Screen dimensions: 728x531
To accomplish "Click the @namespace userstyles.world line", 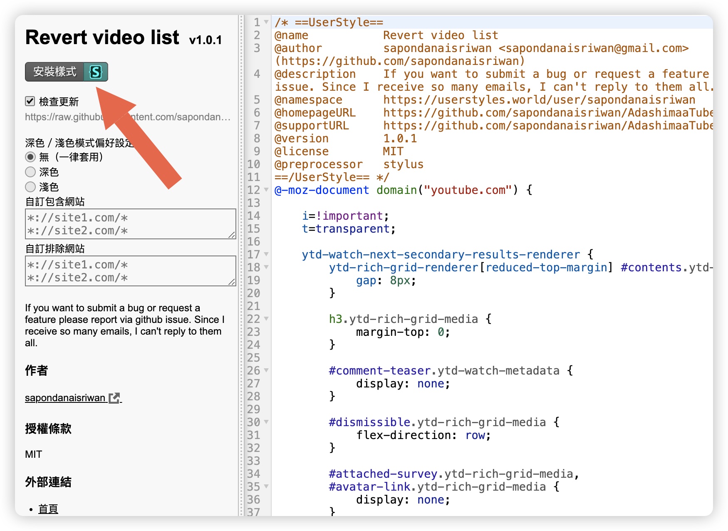I will [485, 100].
